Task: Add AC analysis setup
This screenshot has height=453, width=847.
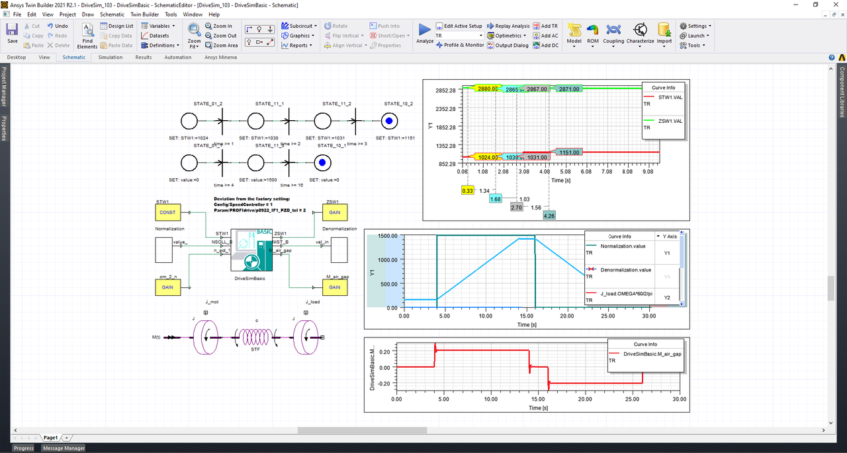Action: pyautogui.click(x=545, y=36)
